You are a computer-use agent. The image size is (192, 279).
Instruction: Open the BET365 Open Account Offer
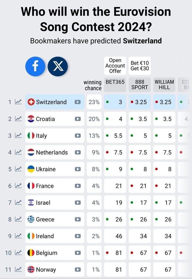pyautogui.click(x=115, y=66)
